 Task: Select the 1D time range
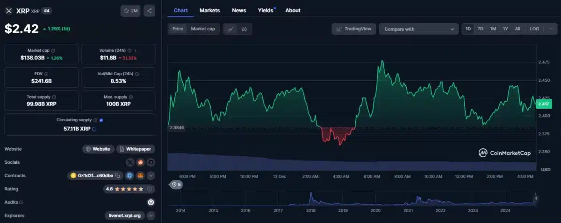(468, 29)
